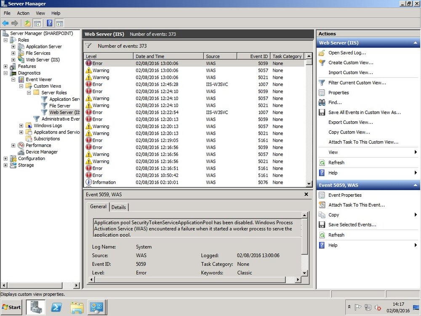
Task: Collapse the Diagnostics tree node
Action: click(x=5, y=73)
